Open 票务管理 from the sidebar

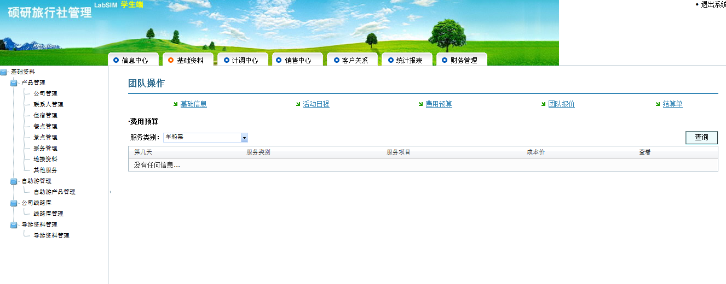45,149
